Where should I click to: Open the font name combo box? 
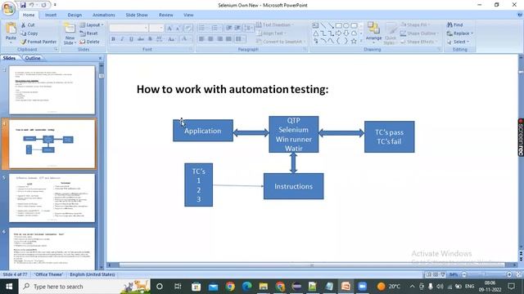[x=129, y=29]
